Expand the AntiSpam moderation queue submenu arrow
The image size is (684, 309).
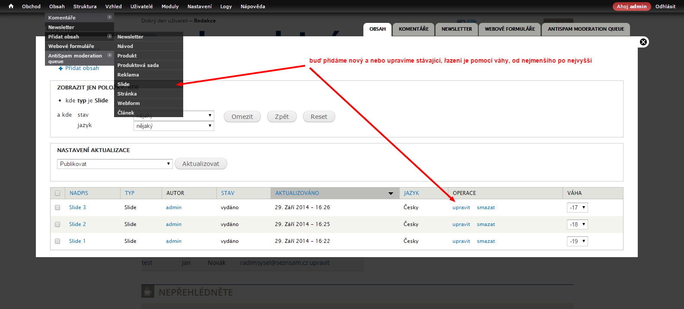[x=109, y=55]
